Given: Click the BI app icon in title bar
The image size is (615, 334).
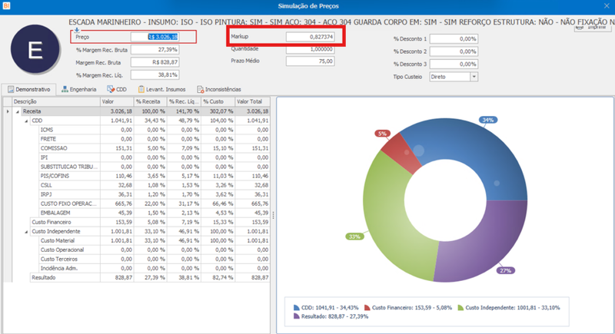Looking at the screenshot, I should coord(6,5).
